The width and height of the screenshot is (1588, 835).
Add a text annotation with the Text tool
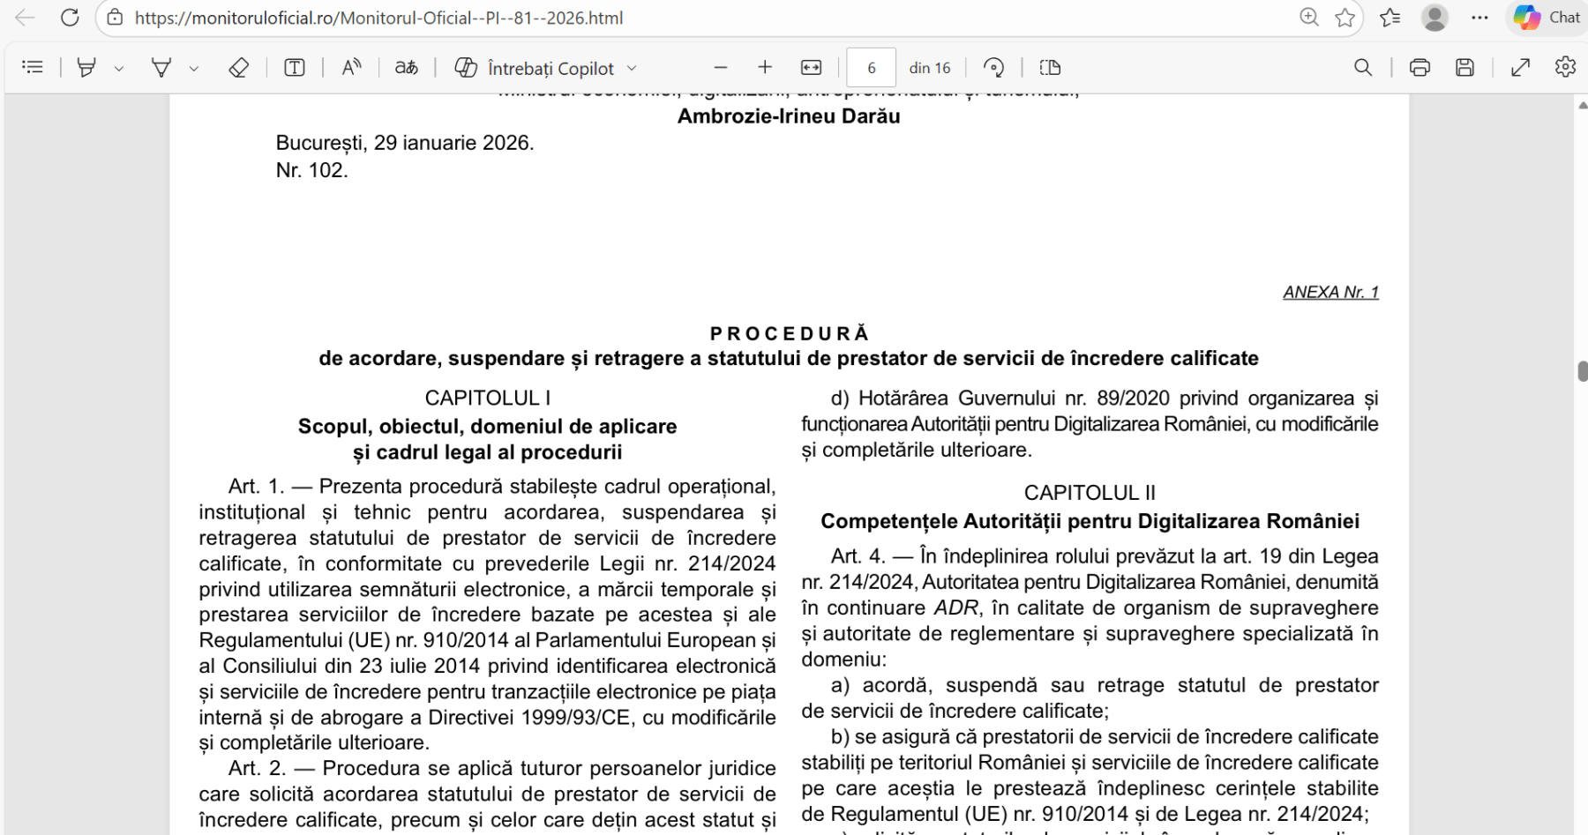coord(294,66)
